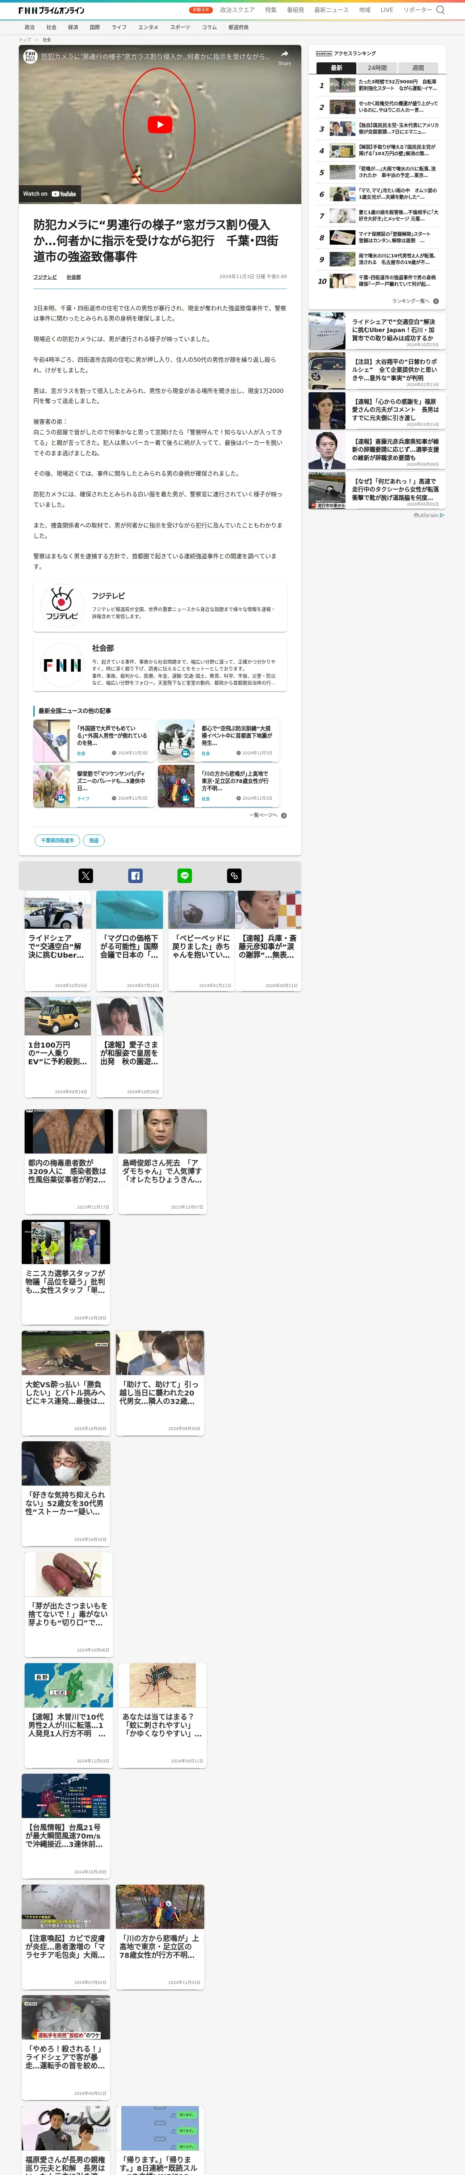Screen dimensions: 465x2175
Task: Open related article 御堂筋でマツケンサンバ
Action: pyautogui.click(x=95, y=786)
